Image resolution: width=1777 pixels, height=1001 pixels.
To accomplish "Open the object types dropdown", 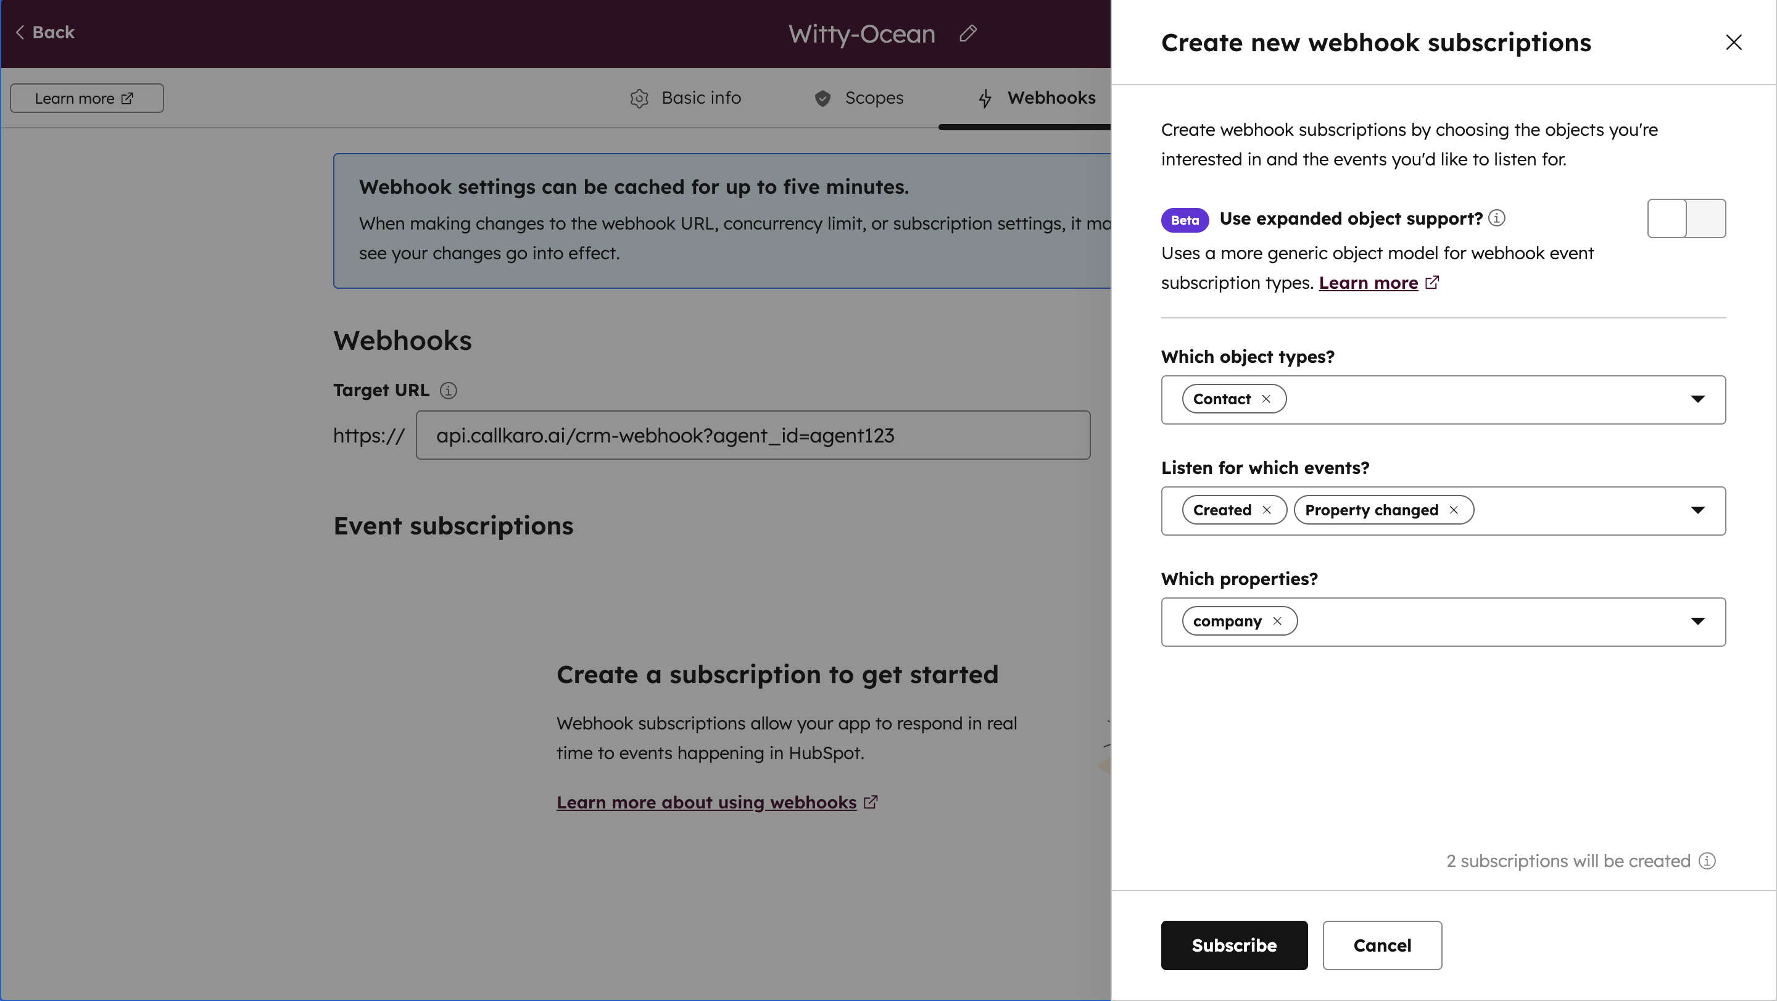I will 1699,399.
